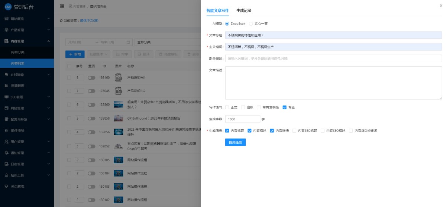The width and height of the screenshot is (446, 207).
Task: Click the 产品管理 cube icon
Action: [x=6, y=30]
